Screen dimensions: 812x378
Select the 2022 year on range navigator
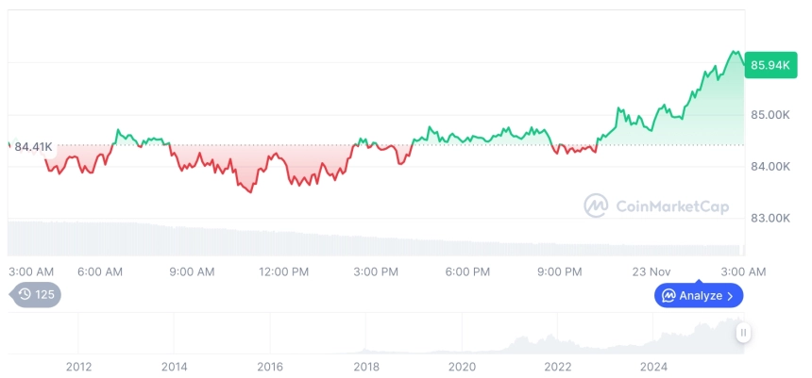(x=558, y=367)
